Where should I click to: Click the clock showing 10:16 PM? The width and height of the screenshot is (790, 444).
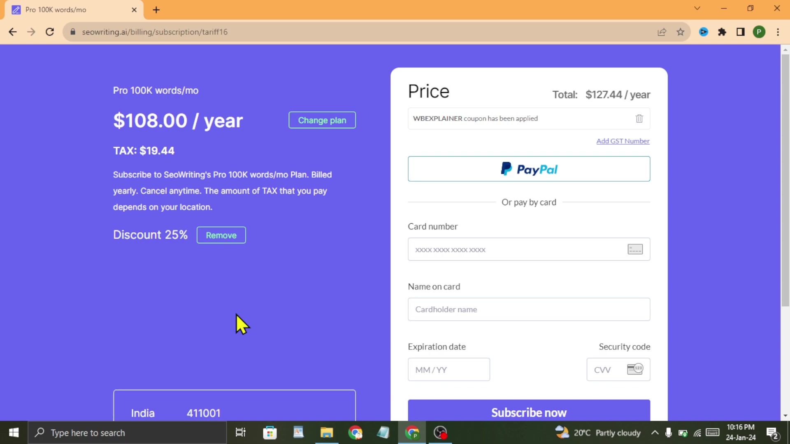(x=741, y=432)
